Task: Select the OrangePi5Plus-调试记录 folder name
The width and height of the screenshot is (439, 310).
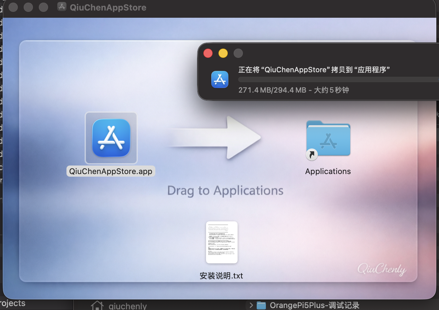Action: coord(315,305)
